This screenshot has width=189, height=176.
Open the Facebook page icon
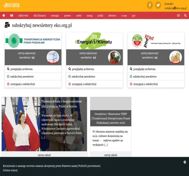[x=150, y=5]
